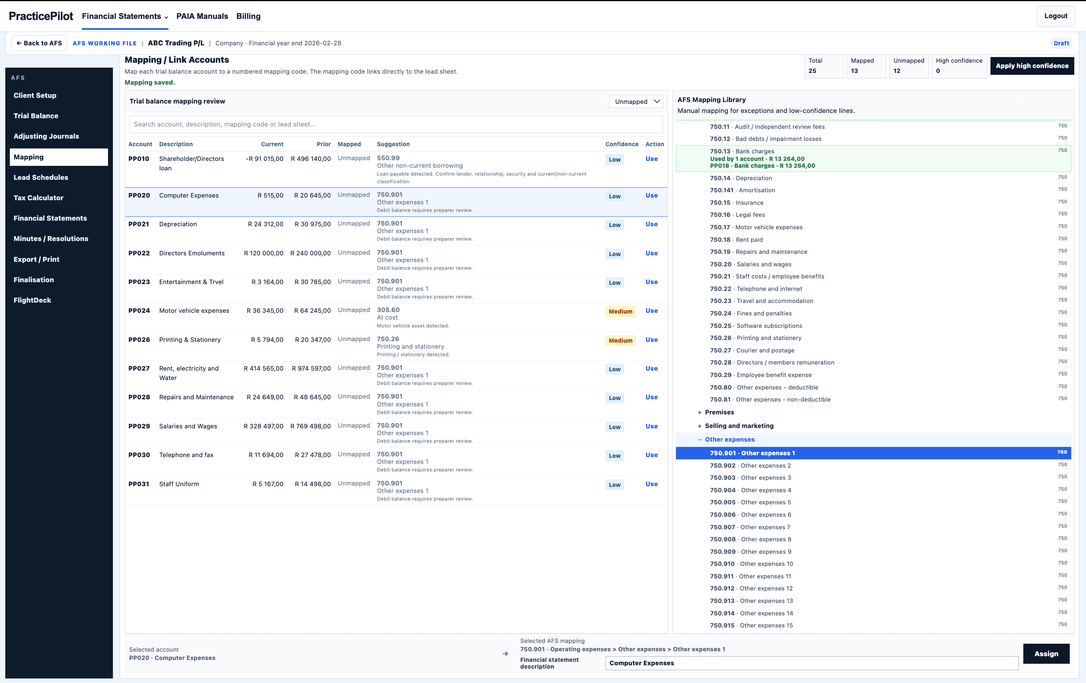This screenshot has height=683, width=1086.
Task: Open the PAIA Manuals tab
Action: (x=202, y=16)
